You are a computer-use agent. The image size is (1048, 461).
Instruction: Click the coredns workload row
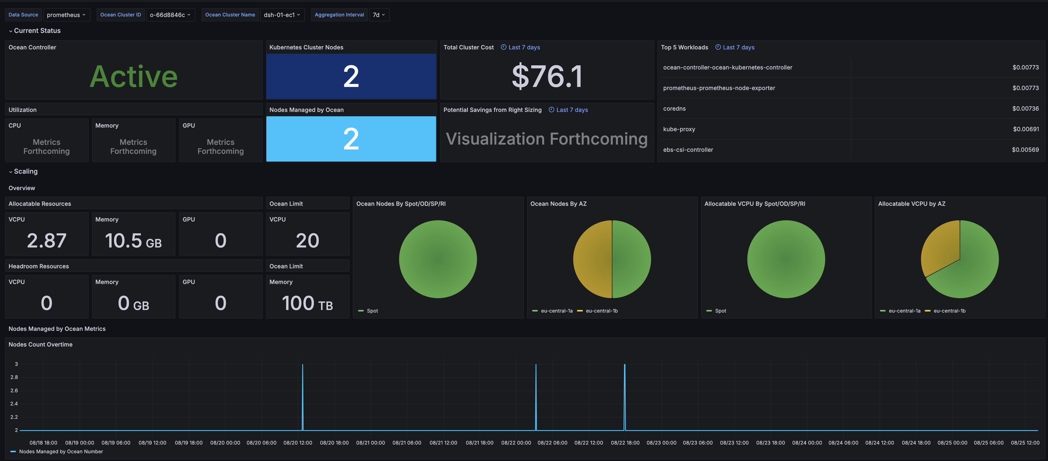pos(851,109)
